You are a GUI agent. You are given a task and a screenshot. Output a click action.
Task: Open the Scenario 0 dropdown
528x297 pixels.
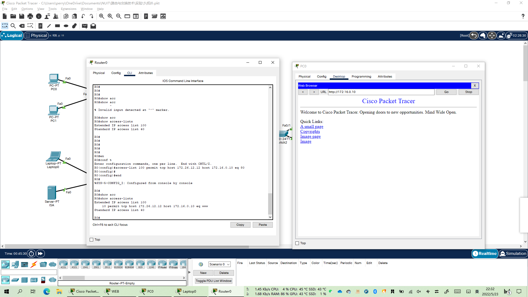(x=219, y=264)
